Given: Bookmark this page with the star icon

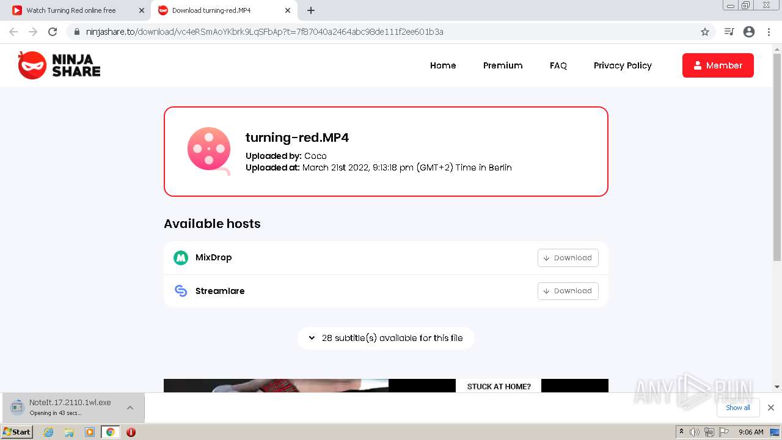Looking at the screenshot, I should [x=705, y=32].
